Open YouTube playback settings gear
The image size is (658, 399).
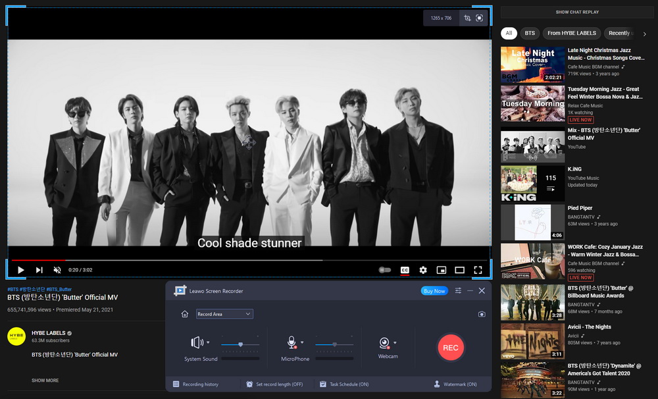click(423, 270)
